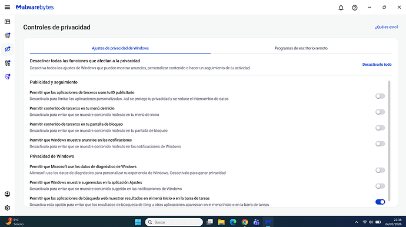Launch Google Chrome from taskbar
Image resolution: width=406 pixels, height=227 pixels.
pos(245,222)
